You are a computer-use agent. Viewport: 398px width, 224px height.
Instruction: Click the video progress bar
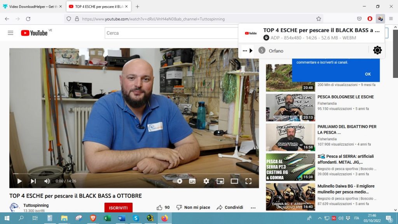134,174
